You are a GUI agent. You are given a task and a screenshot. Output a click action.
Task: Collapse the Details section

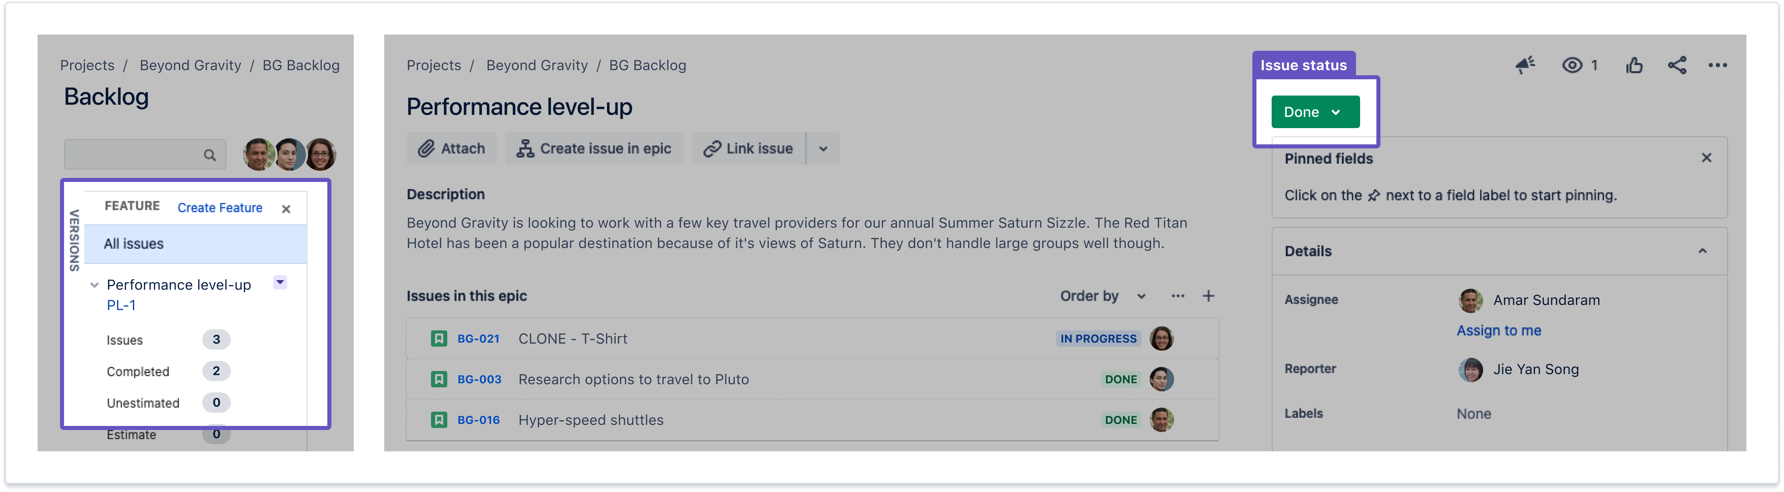1702,251
